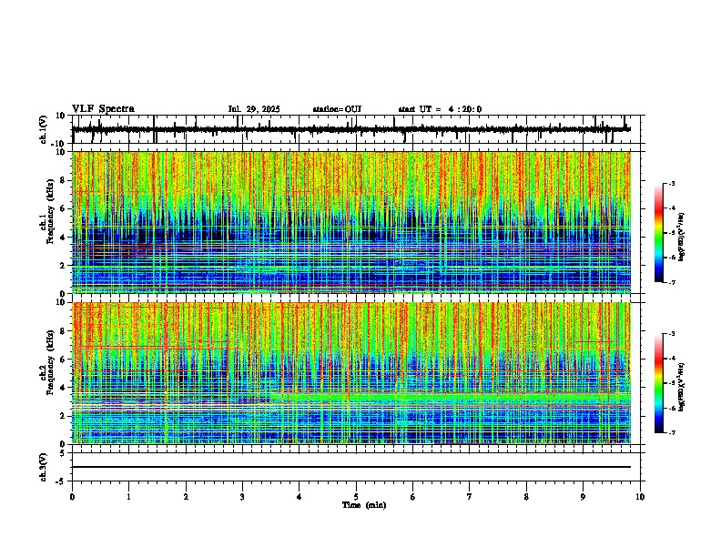Click the 'ch.1(V)' waveform axis label
The height and width of the screenshot is (557, 721).
pos(44,129)
